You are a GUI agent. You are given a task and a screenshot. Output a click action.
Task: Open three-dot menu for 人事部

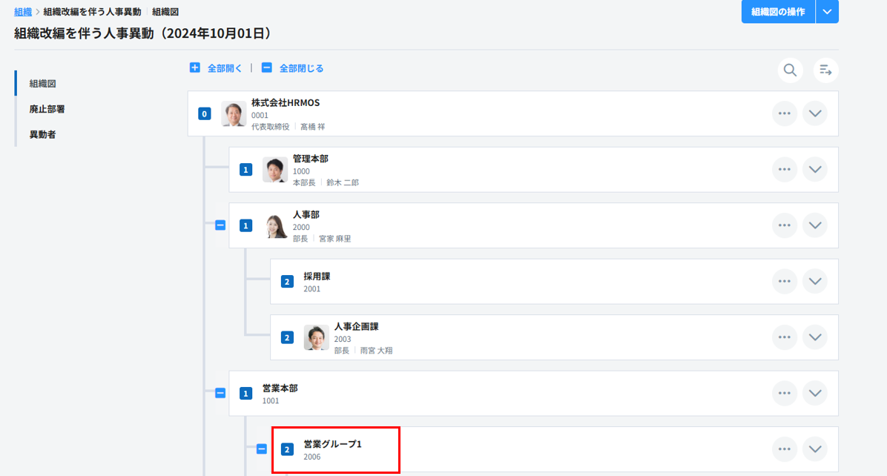click(785, 225)
